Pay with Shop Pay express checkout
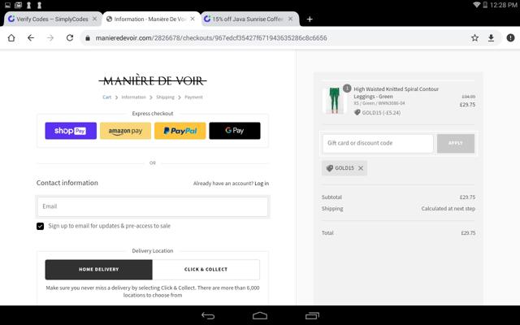Viewport: 520px width, 325px height. [x=71, y=131]
